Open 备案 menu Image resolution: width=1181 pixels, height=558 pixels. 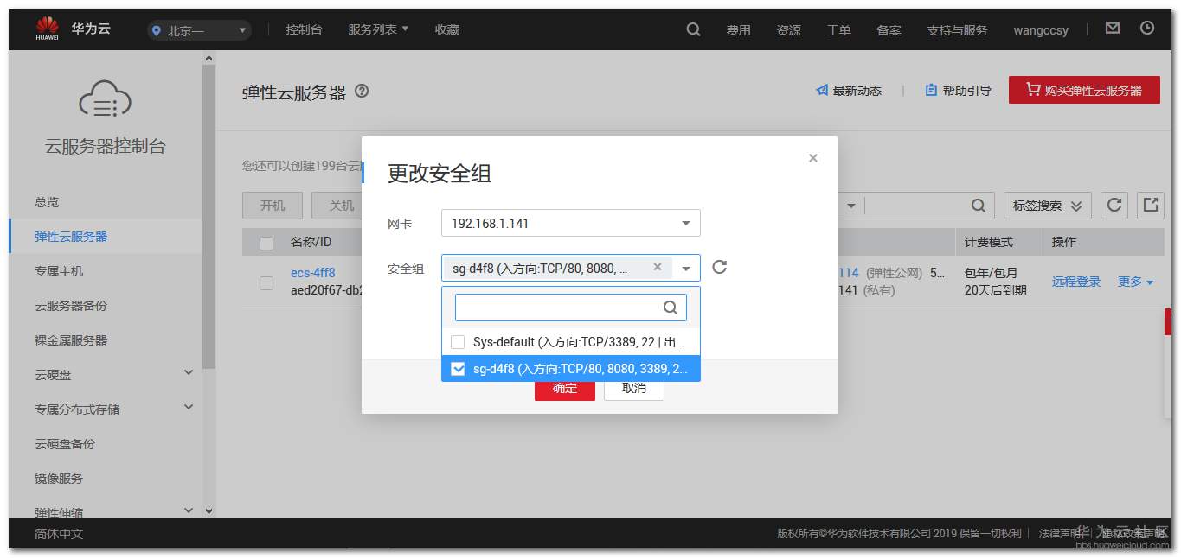point(889,30)
